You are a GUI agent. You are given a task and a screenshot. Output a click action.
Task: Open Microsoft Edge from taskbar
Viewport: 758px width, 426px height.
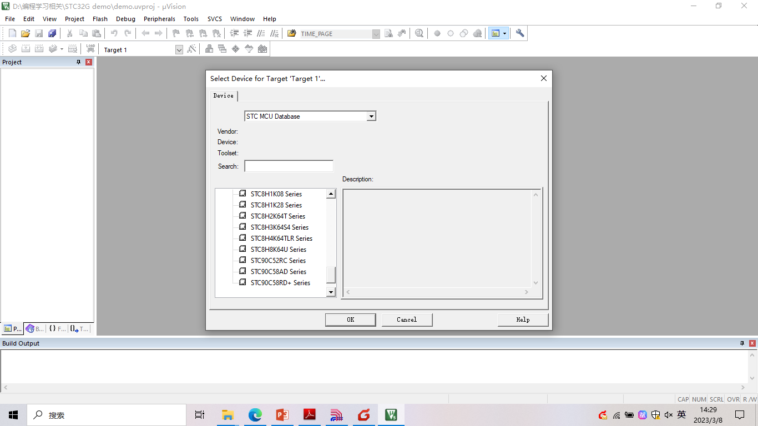(255, 415)
